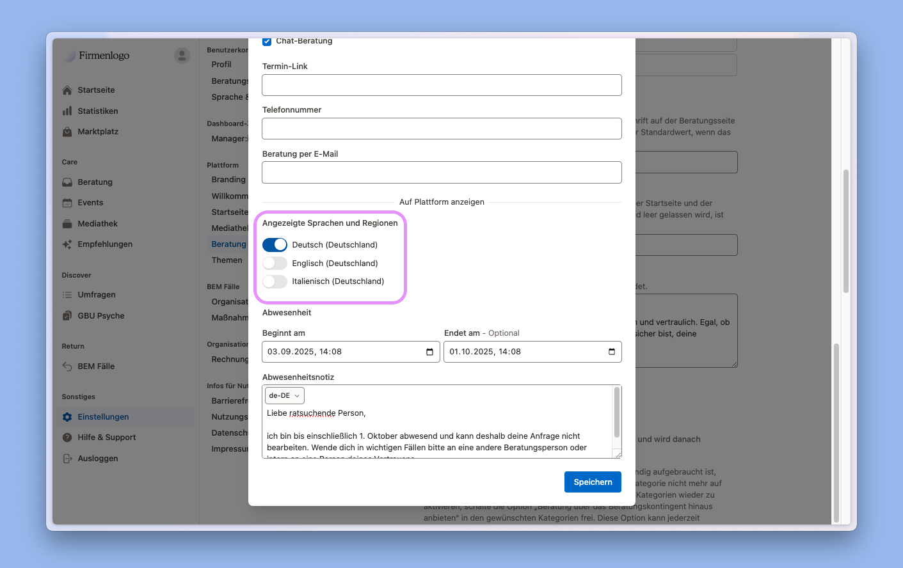
Task: Click the Abwesenheitsnotiz textarea scrollbar
Action: (x=617, y=413)
